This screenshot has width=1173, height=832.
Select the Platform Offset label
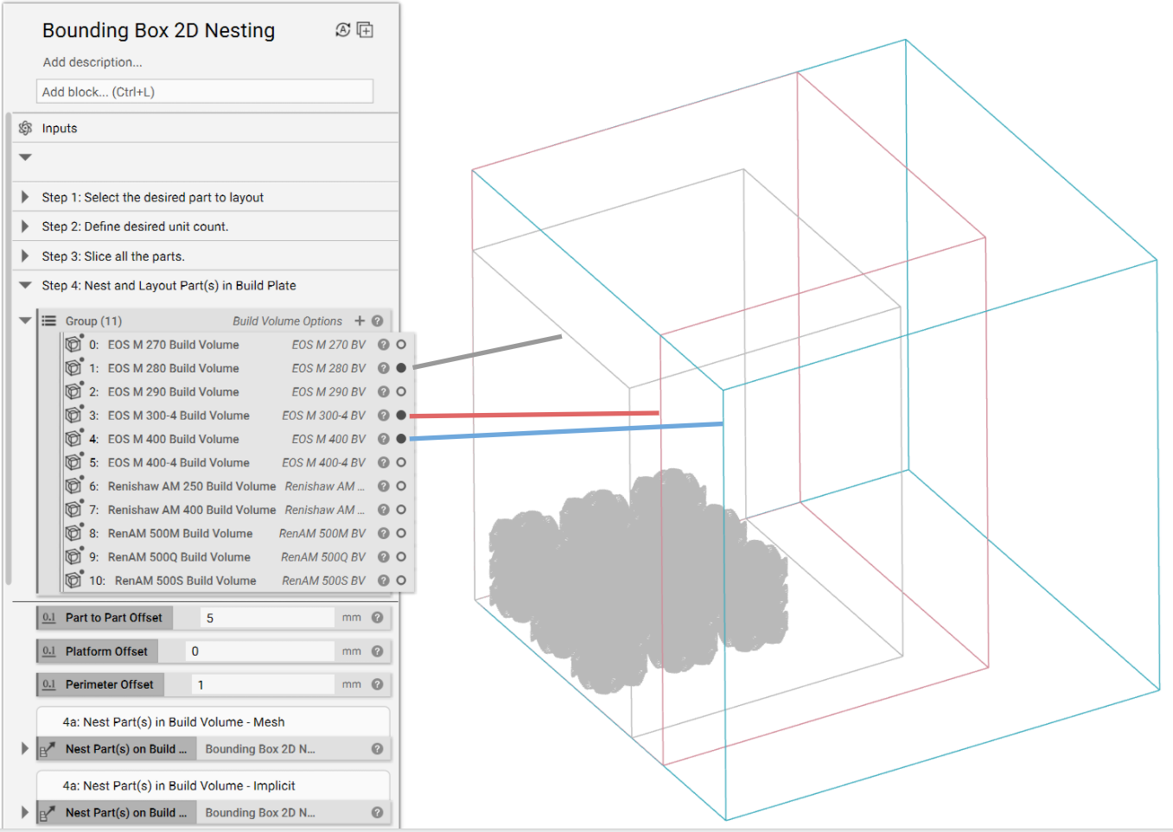tap(106, 651)
